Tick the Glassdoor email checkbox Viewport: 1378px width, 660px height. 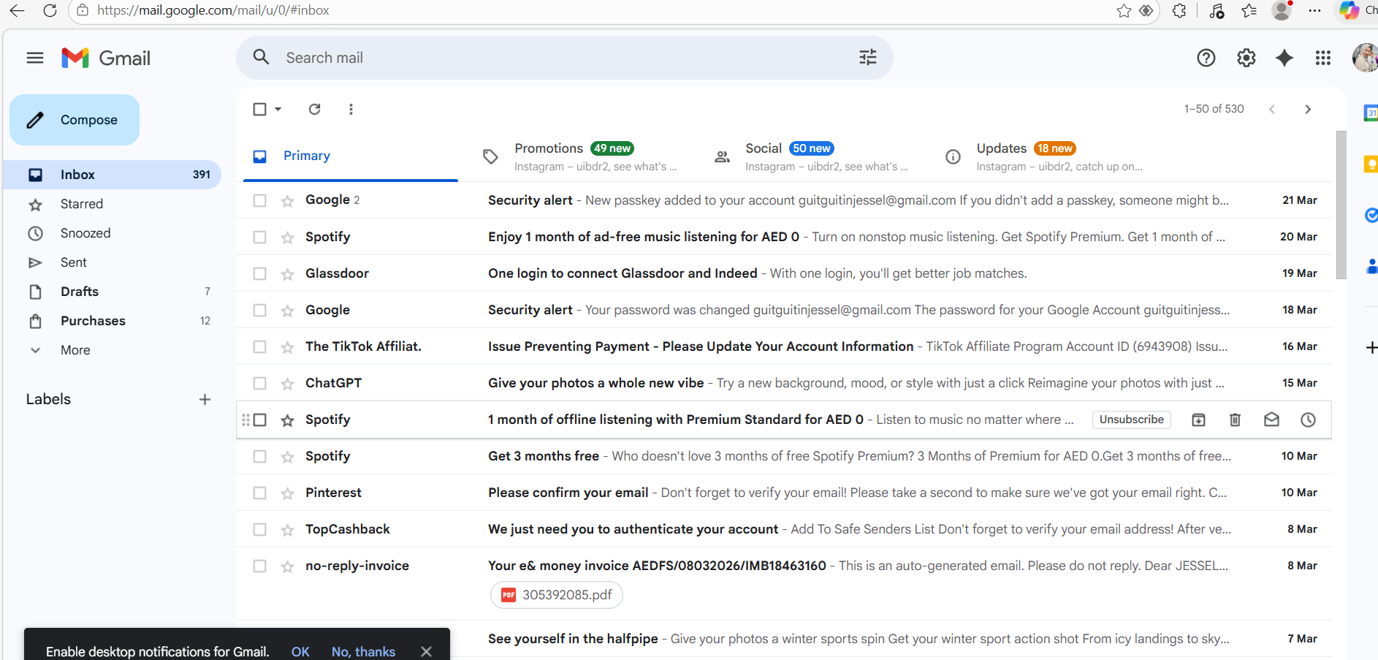(259, 273)
